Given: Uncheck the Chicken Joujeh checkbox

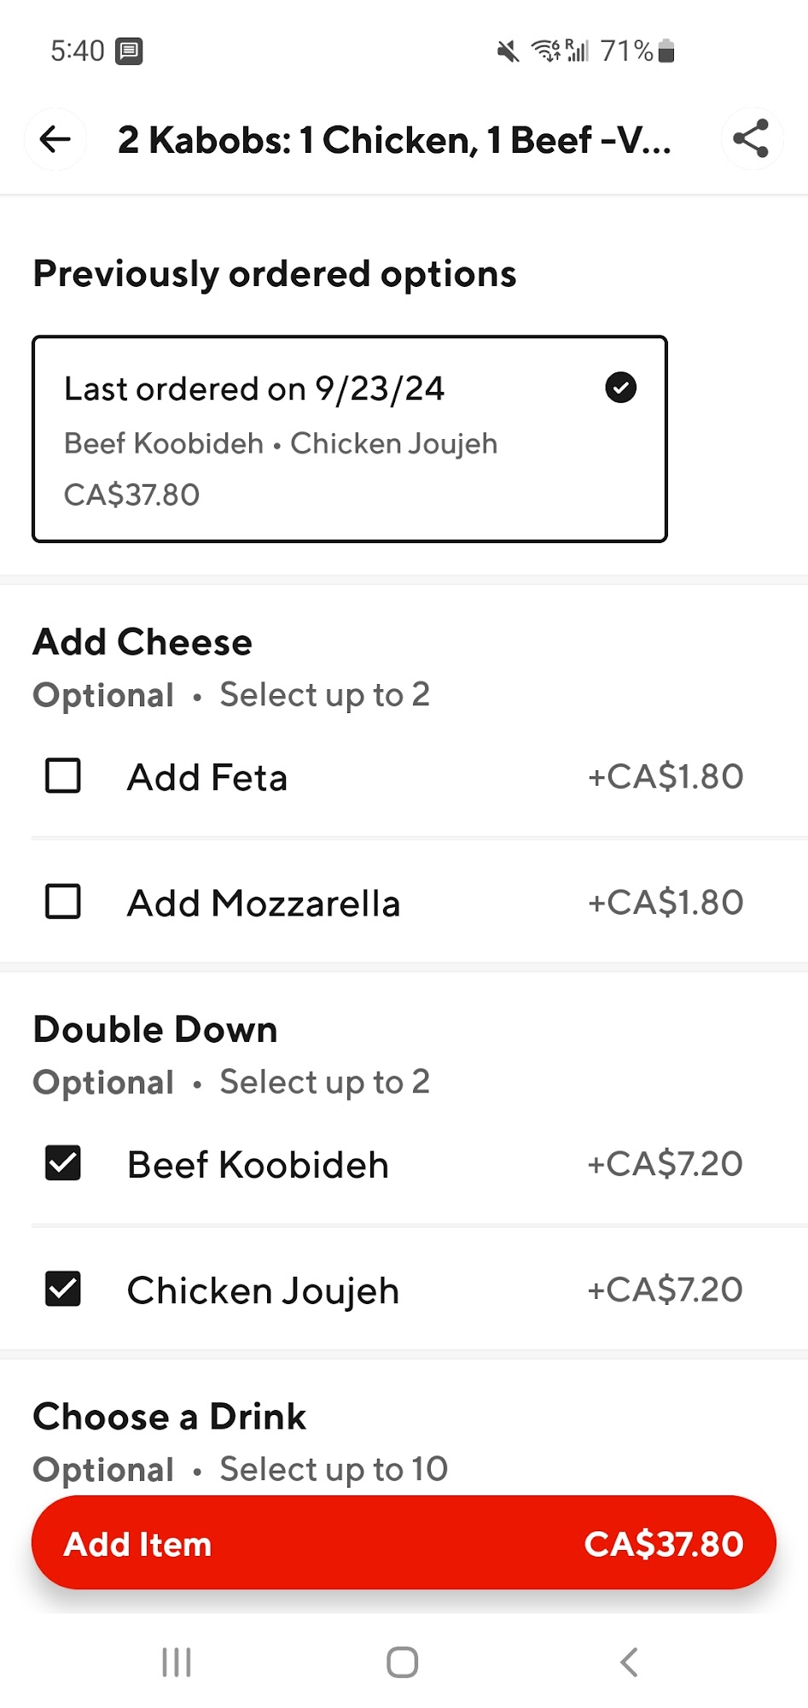Looking at the screenshot, I should [63, 1289].
